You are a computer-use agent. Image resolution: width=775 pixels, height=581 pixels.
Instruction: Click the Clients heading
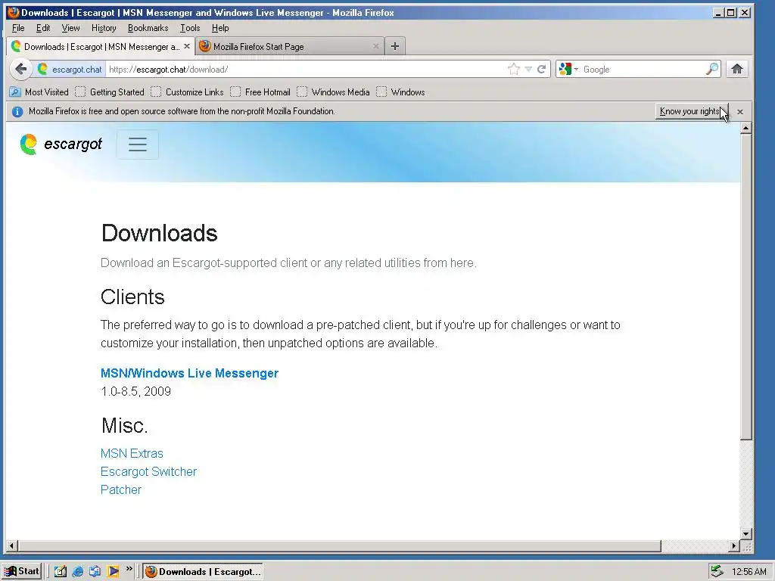click(132, 297)
